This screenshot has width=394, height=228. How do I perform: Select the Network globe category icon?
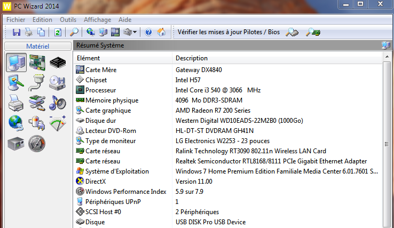coord(16,123)
